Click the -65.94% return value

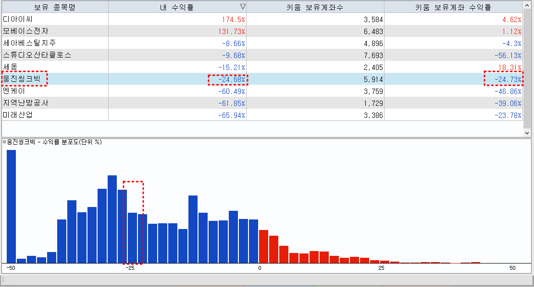(x=232, y=115)
